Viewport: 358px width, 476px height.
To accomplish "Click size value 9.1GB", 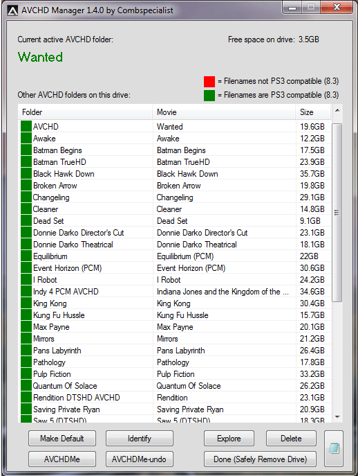I will pyautogui.click(x=310, y=221).
